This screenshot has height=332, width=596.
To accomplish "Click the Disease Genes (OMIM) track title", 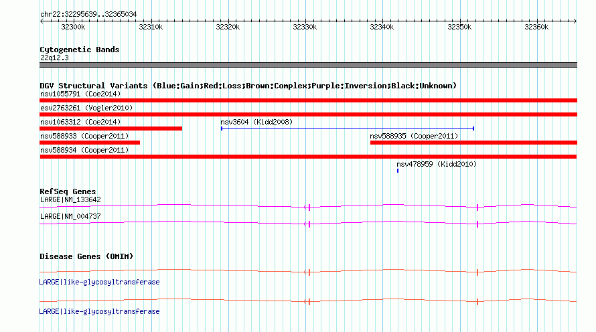I will 86,256.
